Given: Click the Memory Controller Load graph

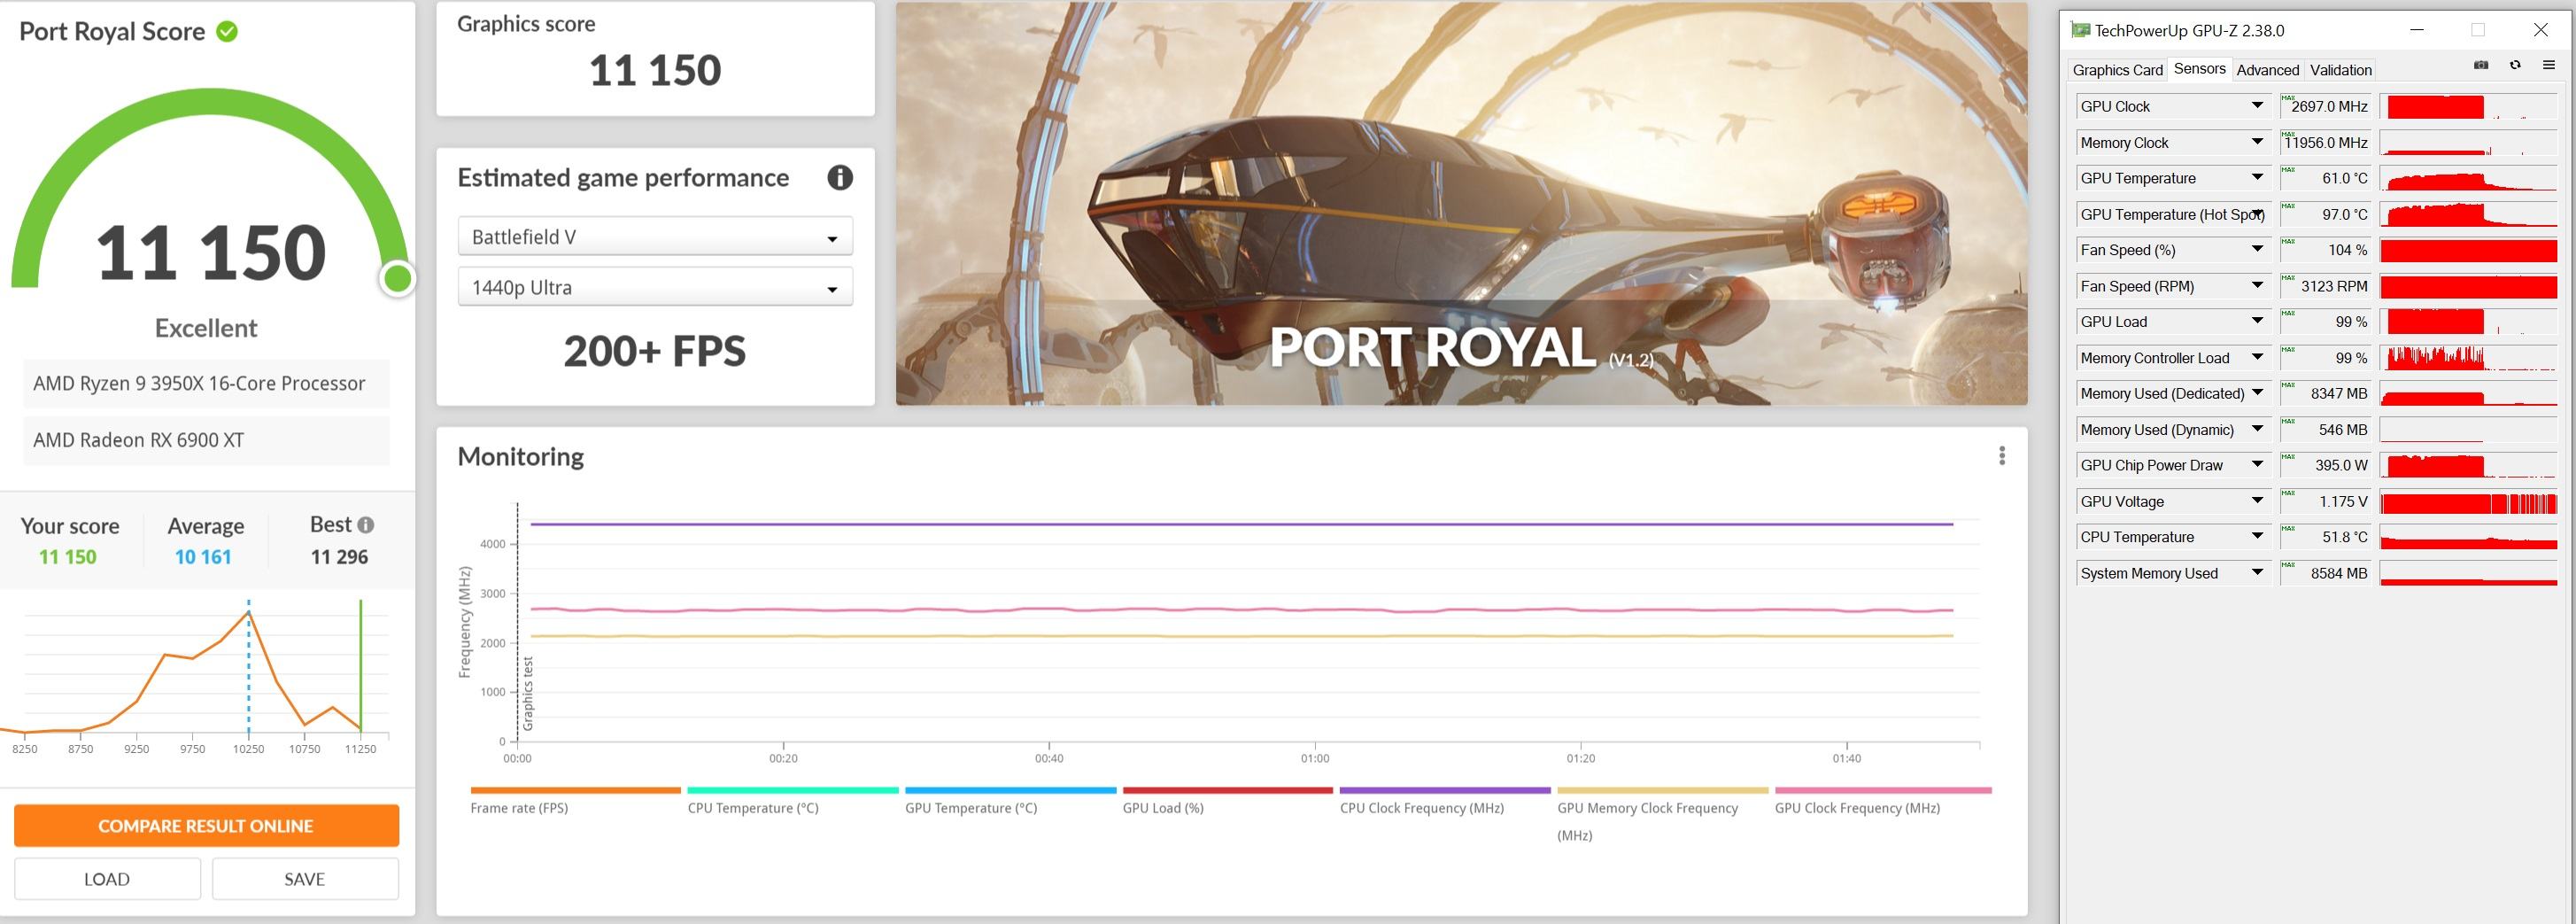Looking at the screenshot, I should click(2468, 358).
